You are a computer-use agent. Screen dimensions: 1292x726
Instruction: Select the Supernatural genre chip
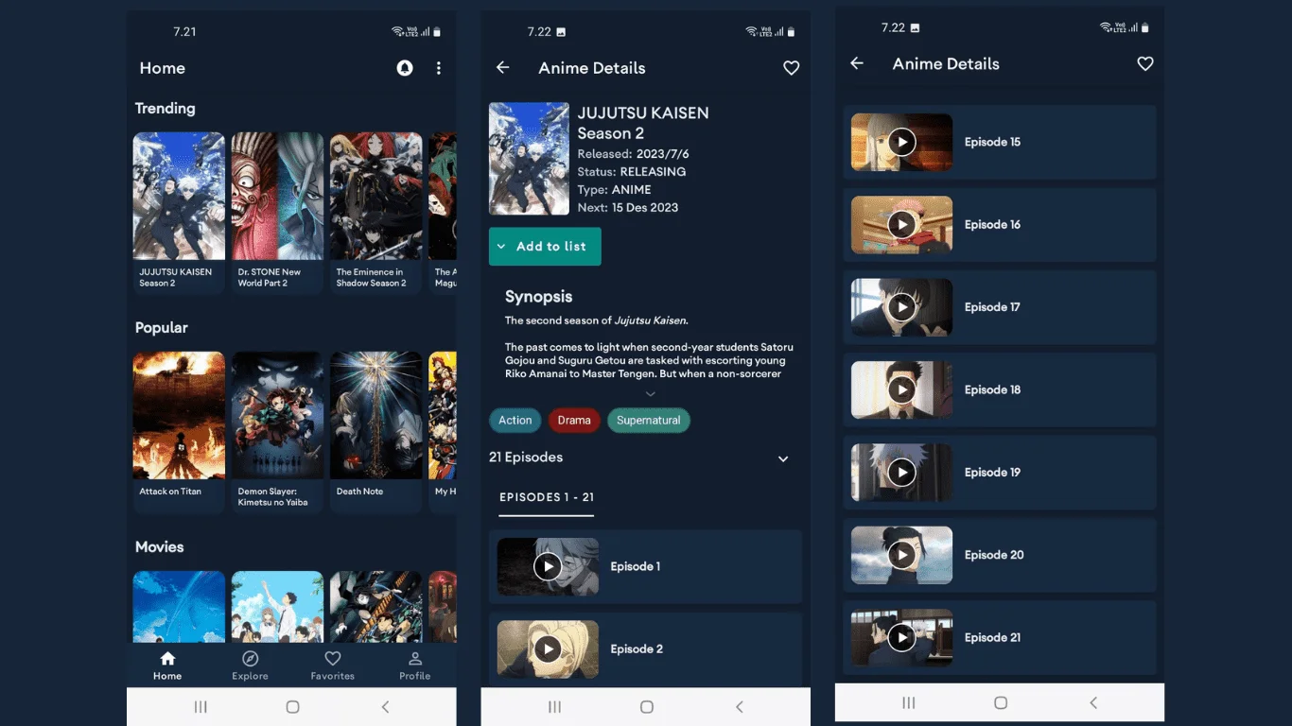tap(649, 421)
